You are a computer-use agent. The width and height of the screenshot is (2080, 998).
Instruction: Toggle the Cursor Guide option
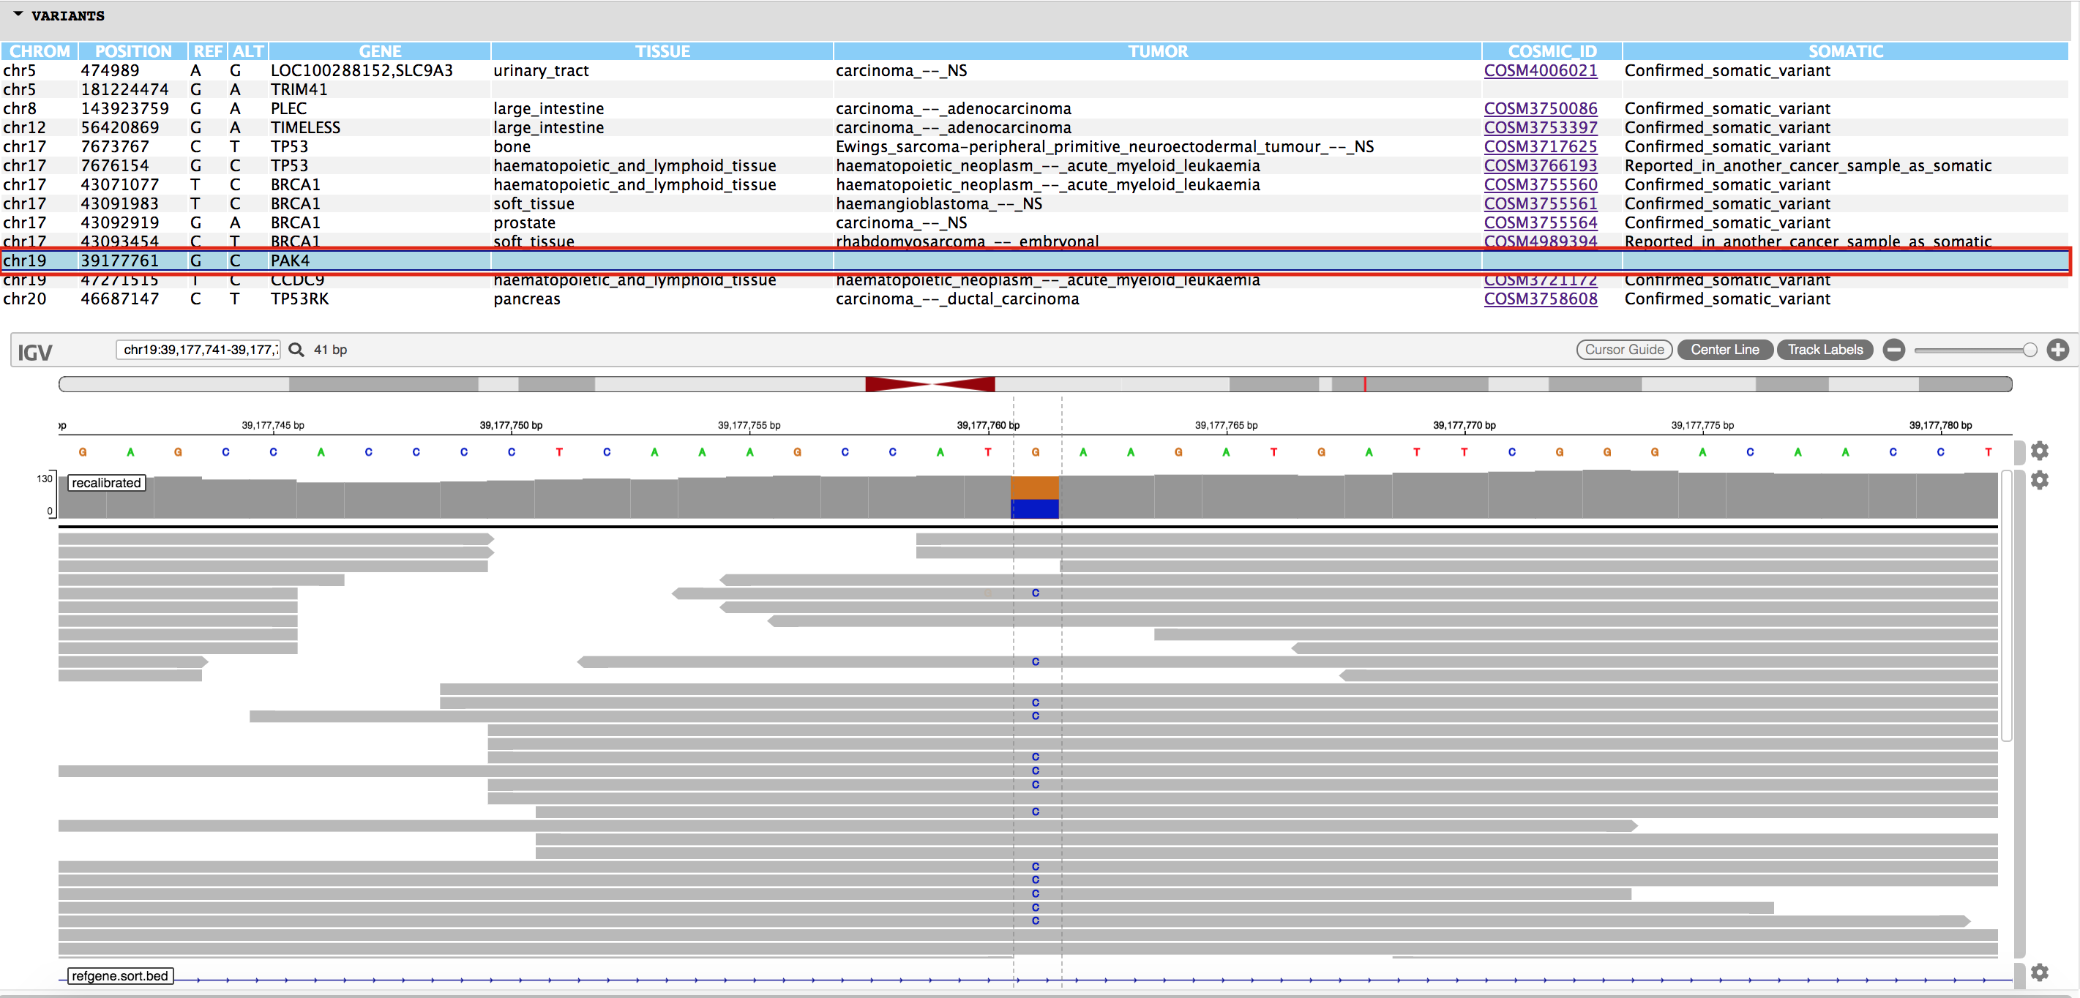(x=1623, y=350)
